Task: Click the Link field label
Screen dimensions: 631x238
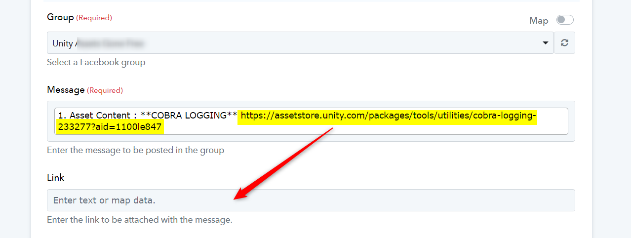Action: point(55,177)
